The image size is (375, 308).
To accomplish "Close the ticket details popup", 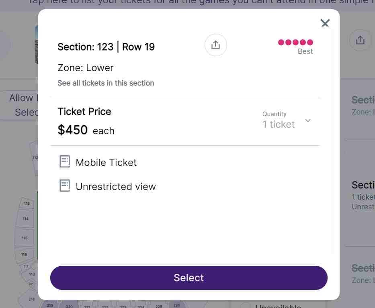I will pyautogui.click(x=325, y=23).
